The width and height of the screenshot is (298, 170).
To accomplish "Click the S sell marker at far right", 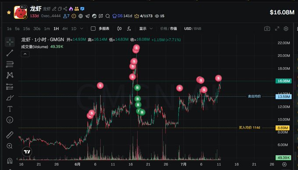I will point(218,78).
